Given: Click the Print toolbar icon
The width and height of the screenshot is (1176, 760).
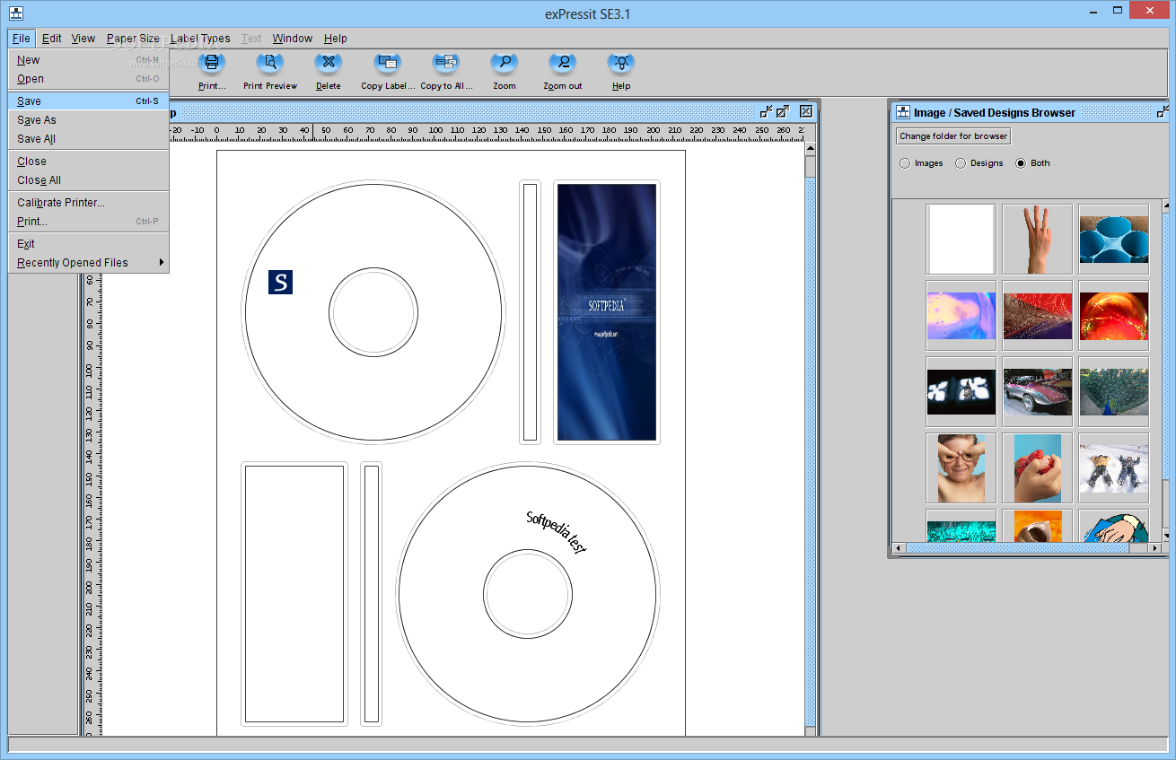Looking at the screenshot, I should click(x=212, y=64).
